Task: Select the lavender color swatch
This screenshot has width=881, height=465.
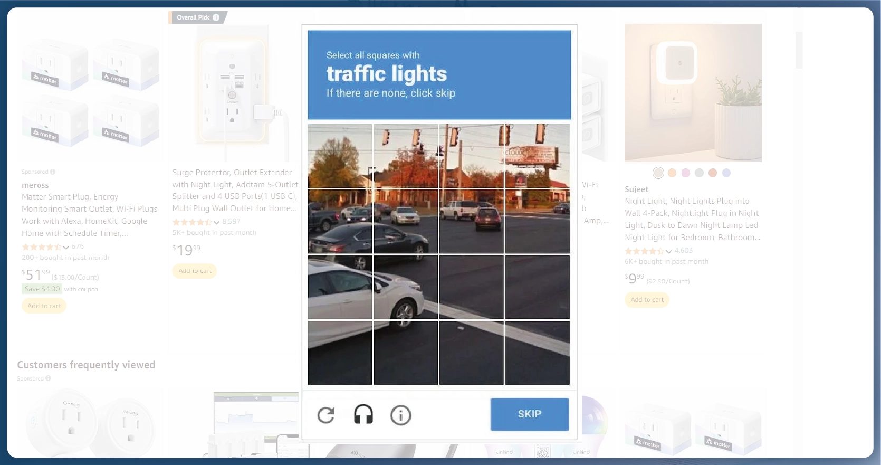Action: 726,173
